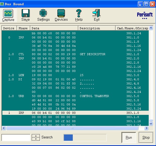Viewport: 156px width, 146px height.
Task: Click the Save floppy disk icon
Action: (x=26, y=13)
